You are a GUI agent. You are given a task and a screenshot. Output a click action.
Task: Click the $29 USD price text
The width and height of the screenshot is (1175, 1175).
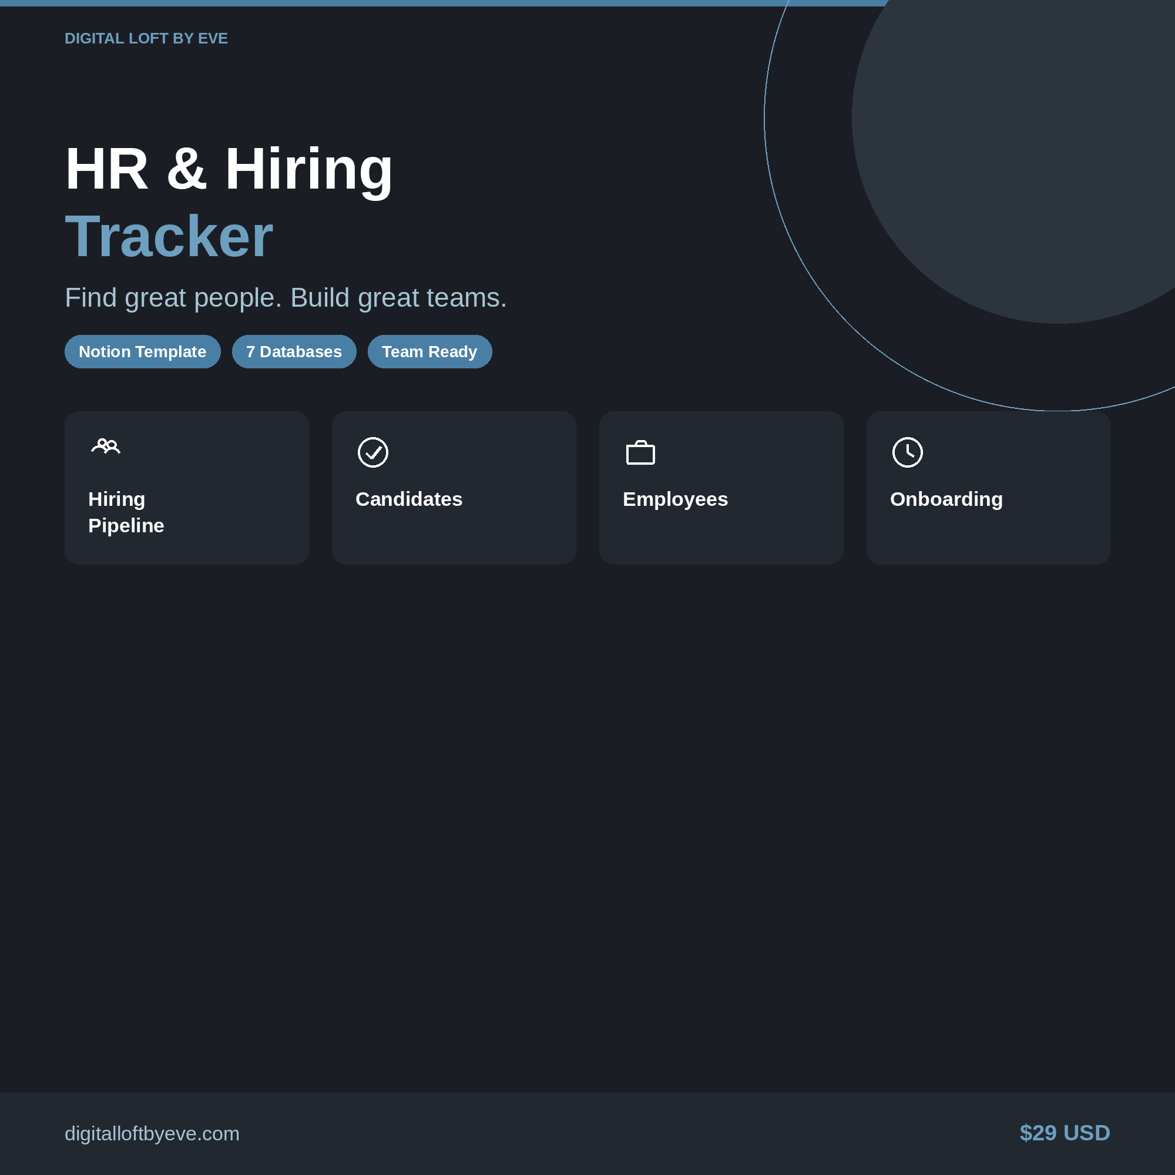(1065, 1133)
